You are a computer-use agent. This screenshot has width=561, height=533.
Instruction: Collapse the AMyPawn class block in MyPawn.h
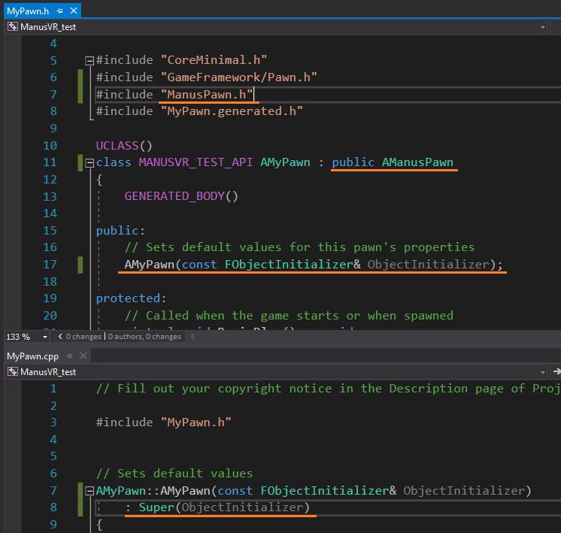click(x=89, y=163)
